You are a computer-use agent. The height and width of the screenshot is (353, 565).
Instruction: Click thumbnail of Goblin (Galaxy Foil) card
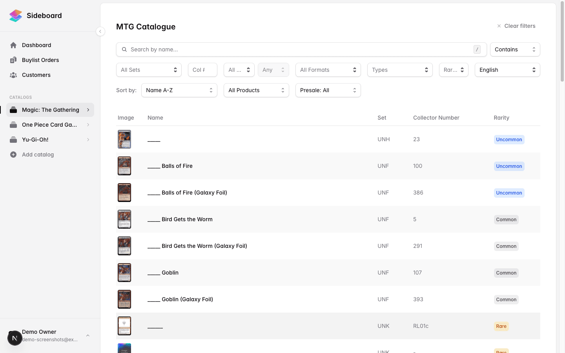(x=124, y=299)
